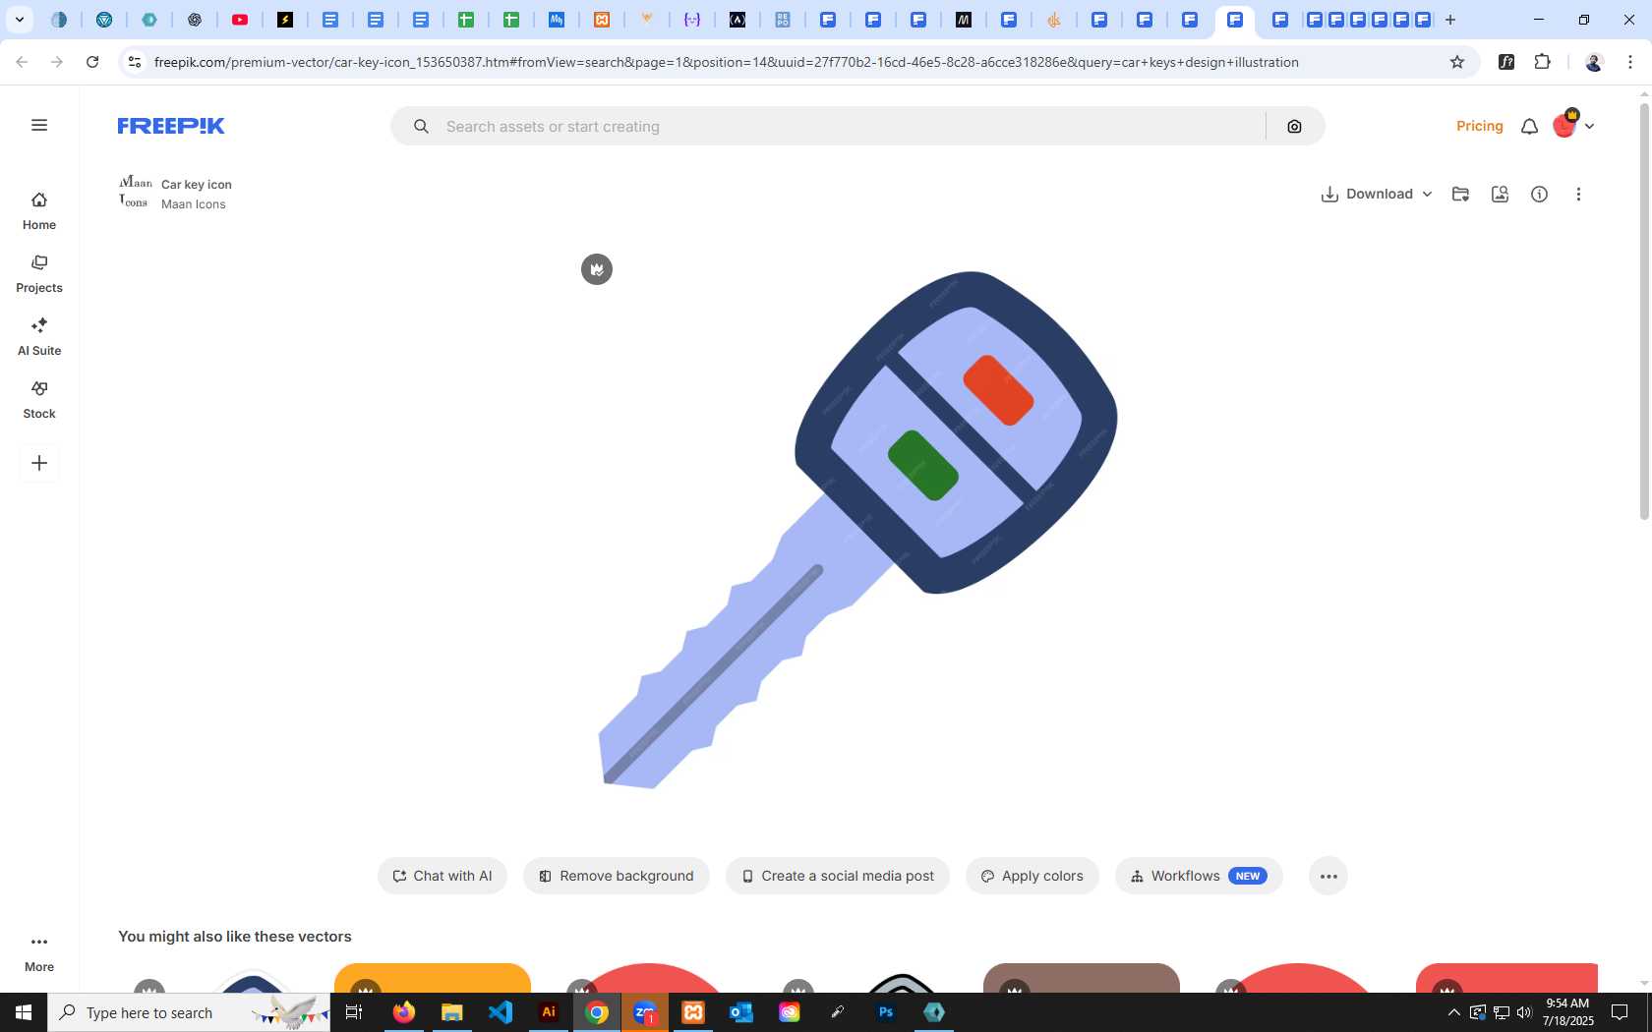
Task: Open Home in the sidebar
Action: pos(39,211)
